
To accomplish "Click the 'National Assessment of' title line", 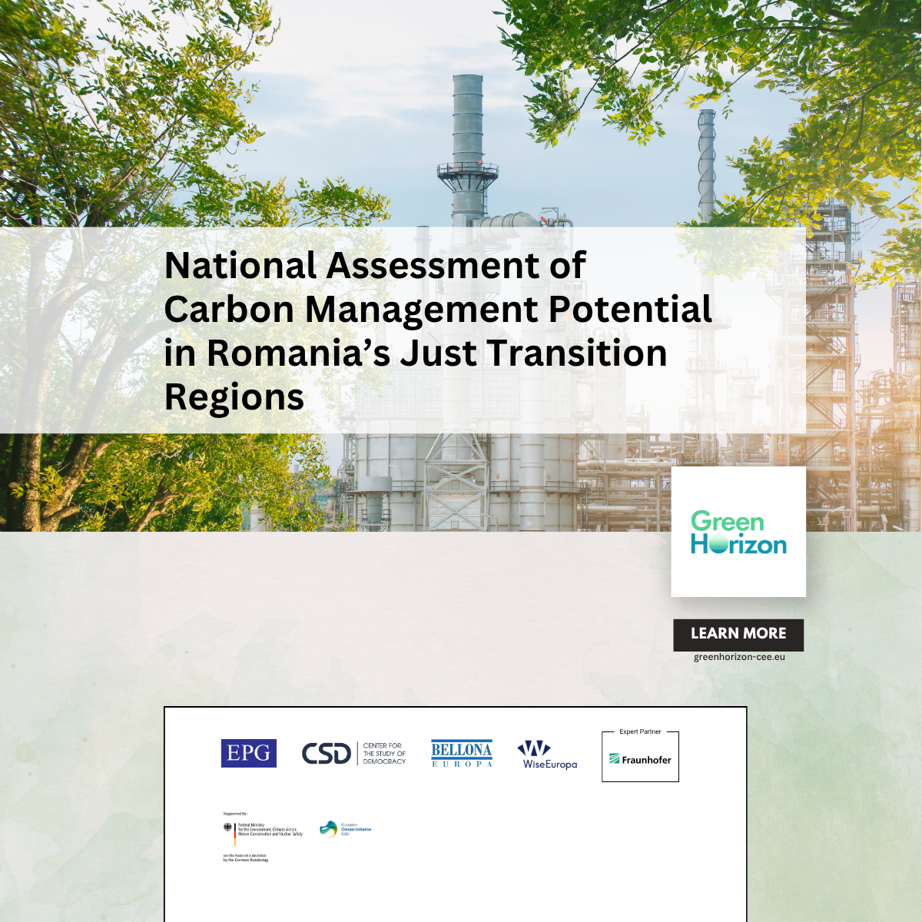I will pos(375,266).
